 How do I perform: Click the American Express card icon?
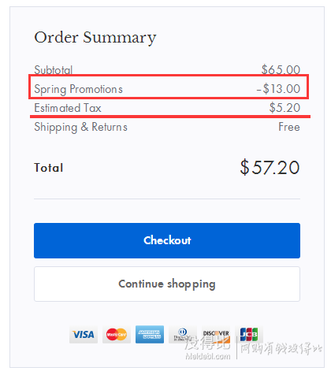pyautogui.click(x=150, y=334)
